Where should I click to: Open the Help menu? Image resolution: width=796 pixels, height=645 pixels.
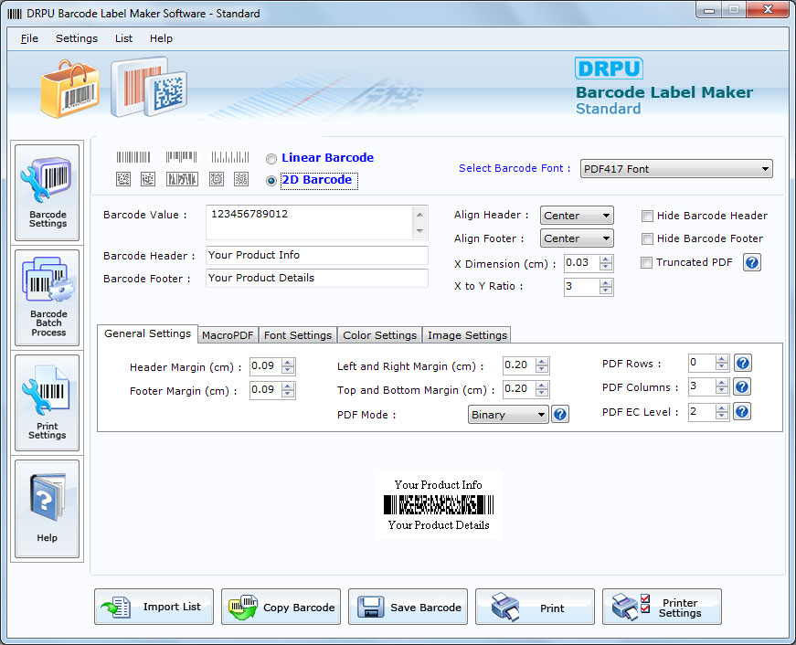pos(161,38)
